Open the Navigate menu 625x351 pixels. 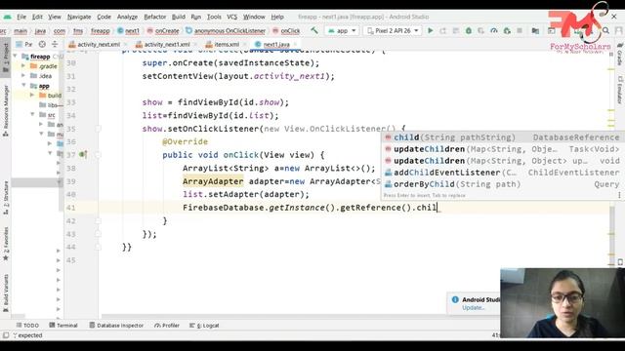coord(79,17)
